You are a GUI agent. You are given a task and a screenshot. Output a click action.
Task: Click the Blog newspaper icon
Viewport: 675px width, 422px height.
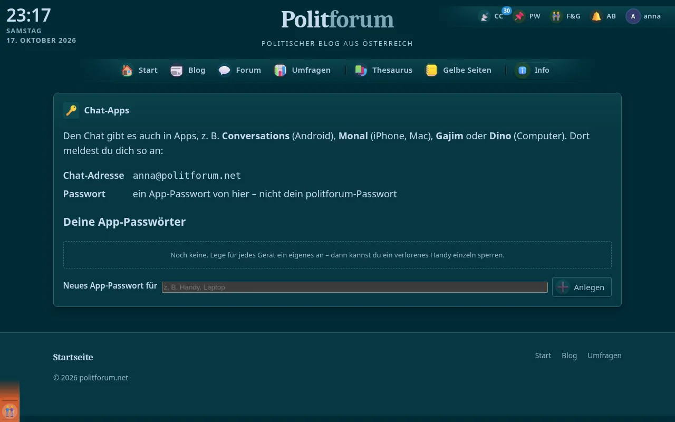click(x=176, y=70)
